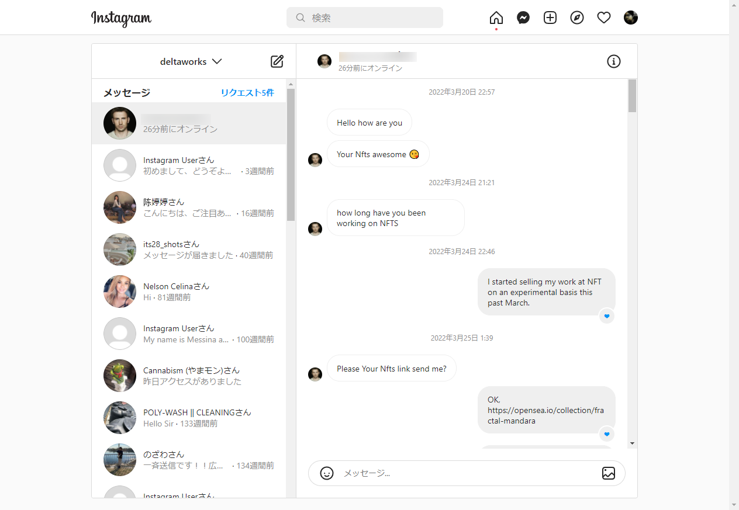Click the compose new message icon

277,61
